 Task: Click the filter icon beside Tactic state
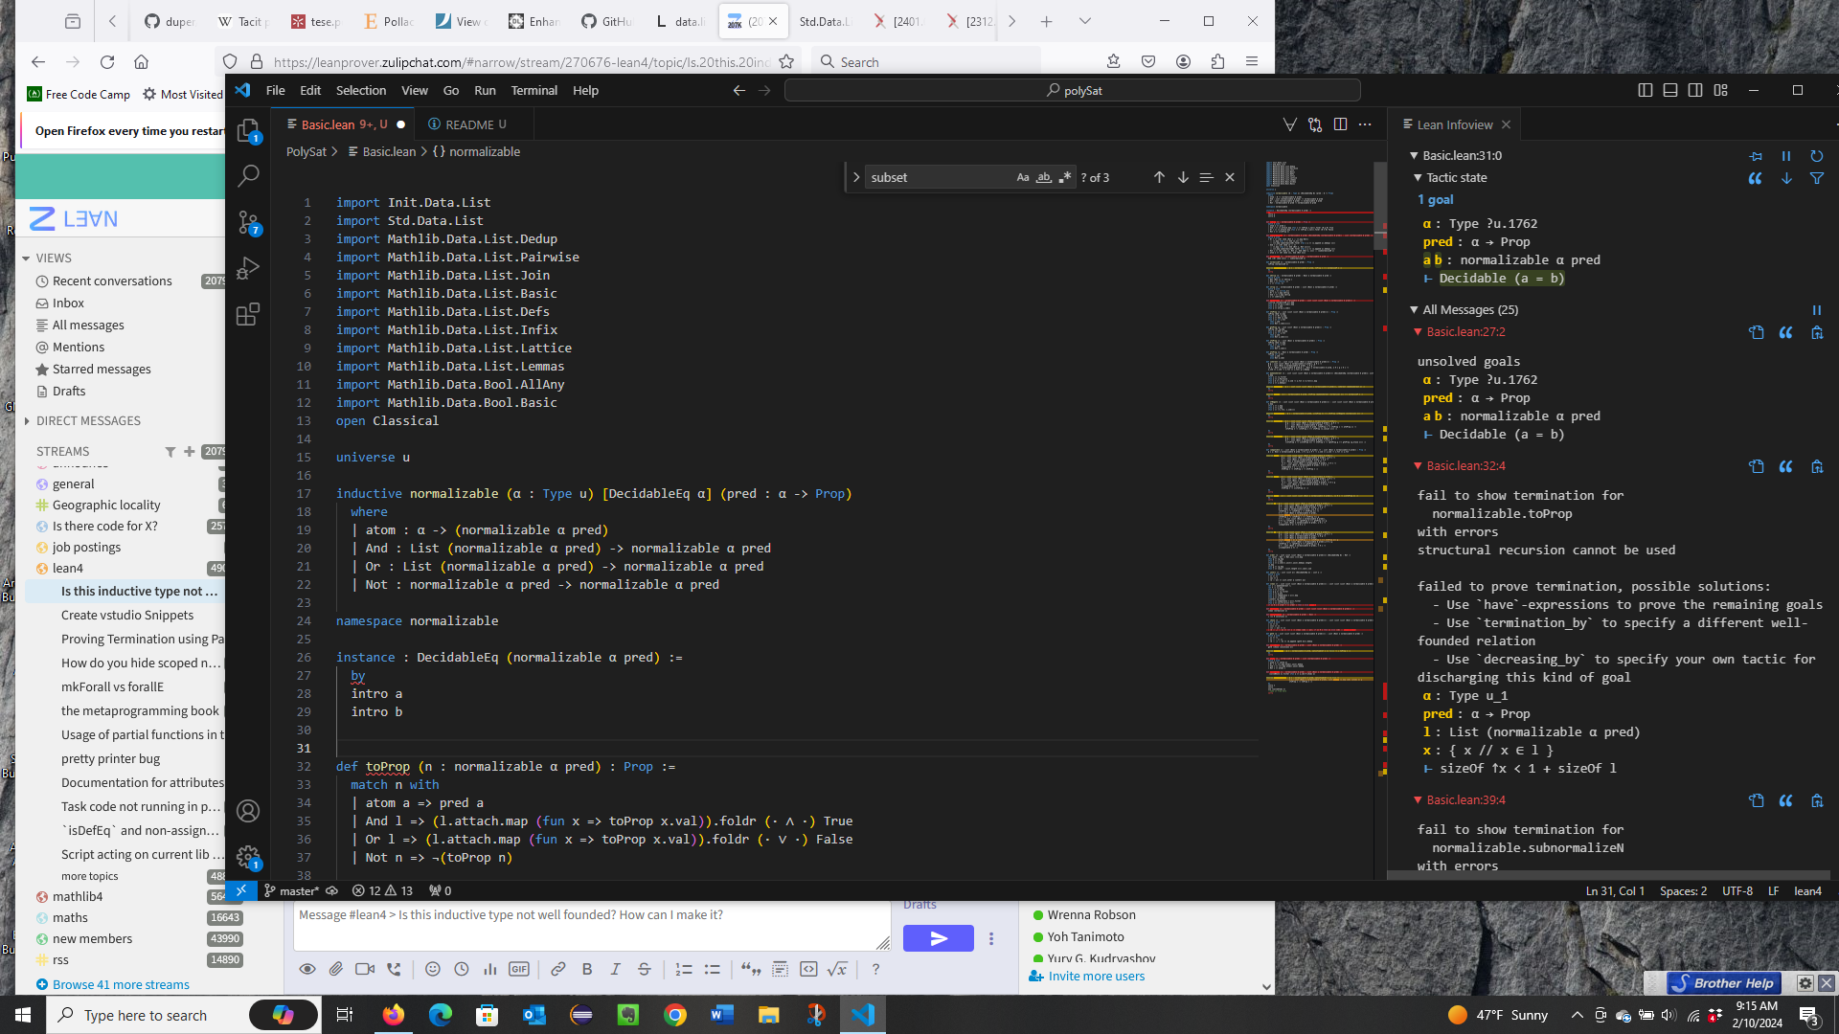(1817, 178)
